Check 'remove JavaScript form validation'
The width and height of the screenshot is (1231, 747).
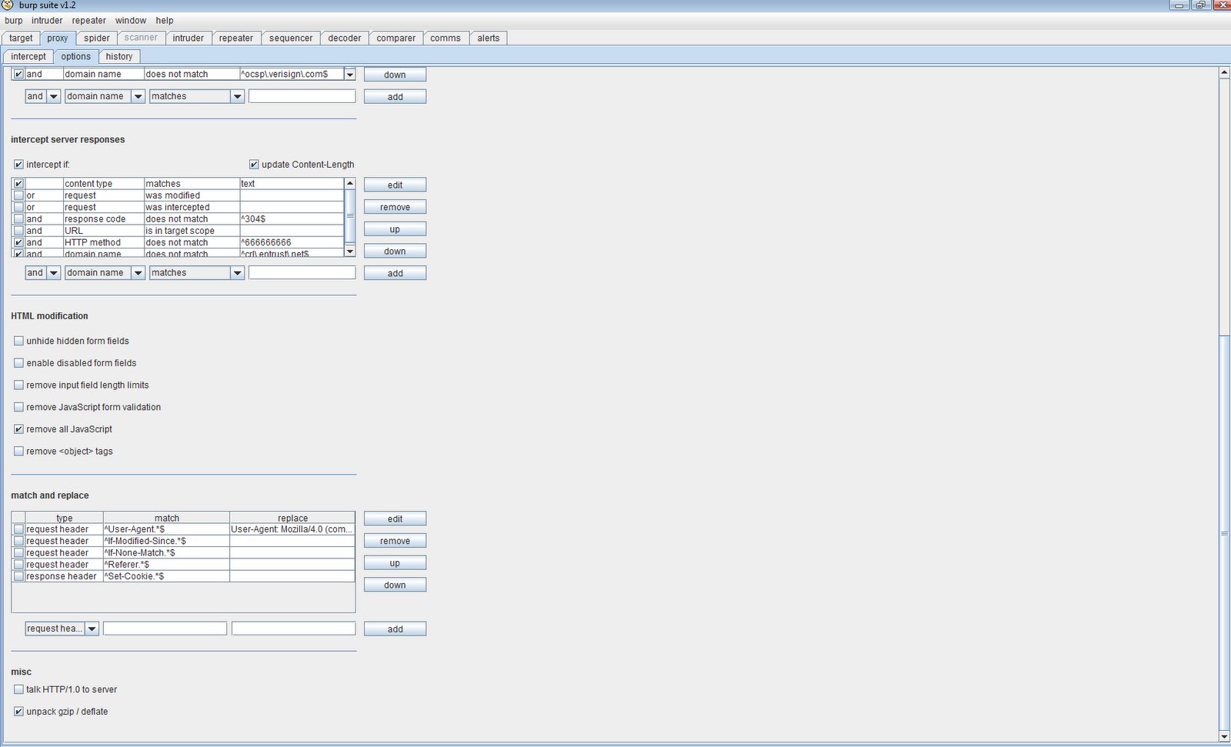pos(18,408)
